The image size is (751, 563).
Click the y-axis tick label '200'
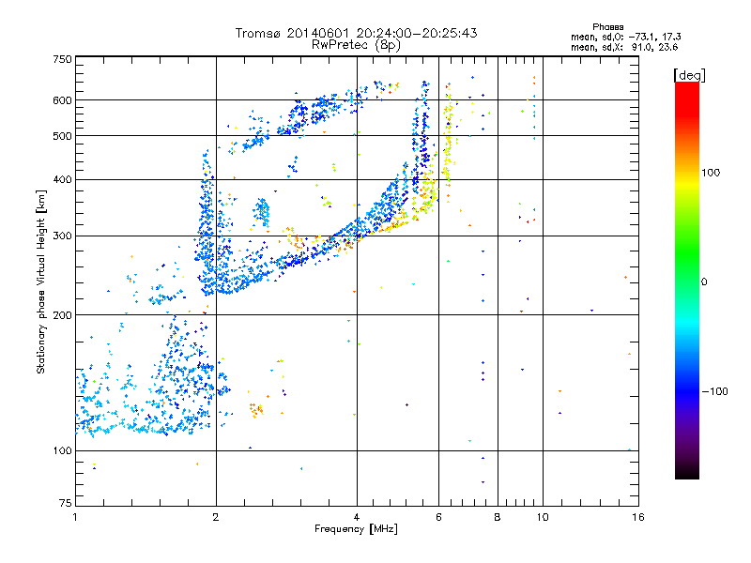(x=62, y=315)
